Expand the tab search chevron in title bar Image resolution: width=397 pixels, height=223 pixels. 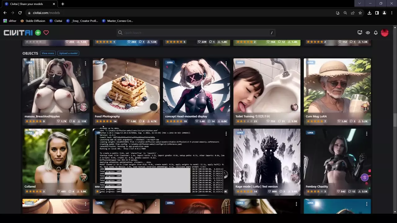tap(359, 3)
